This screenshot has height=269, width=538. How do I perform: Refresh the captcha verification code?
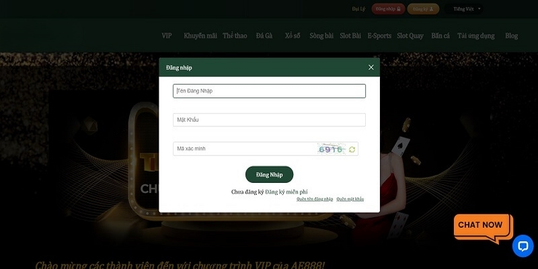(352, 149)
